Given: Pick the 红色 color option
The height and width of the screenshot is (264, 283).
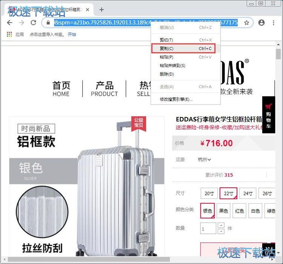Looking at the screenshot, I should (239, 210).
